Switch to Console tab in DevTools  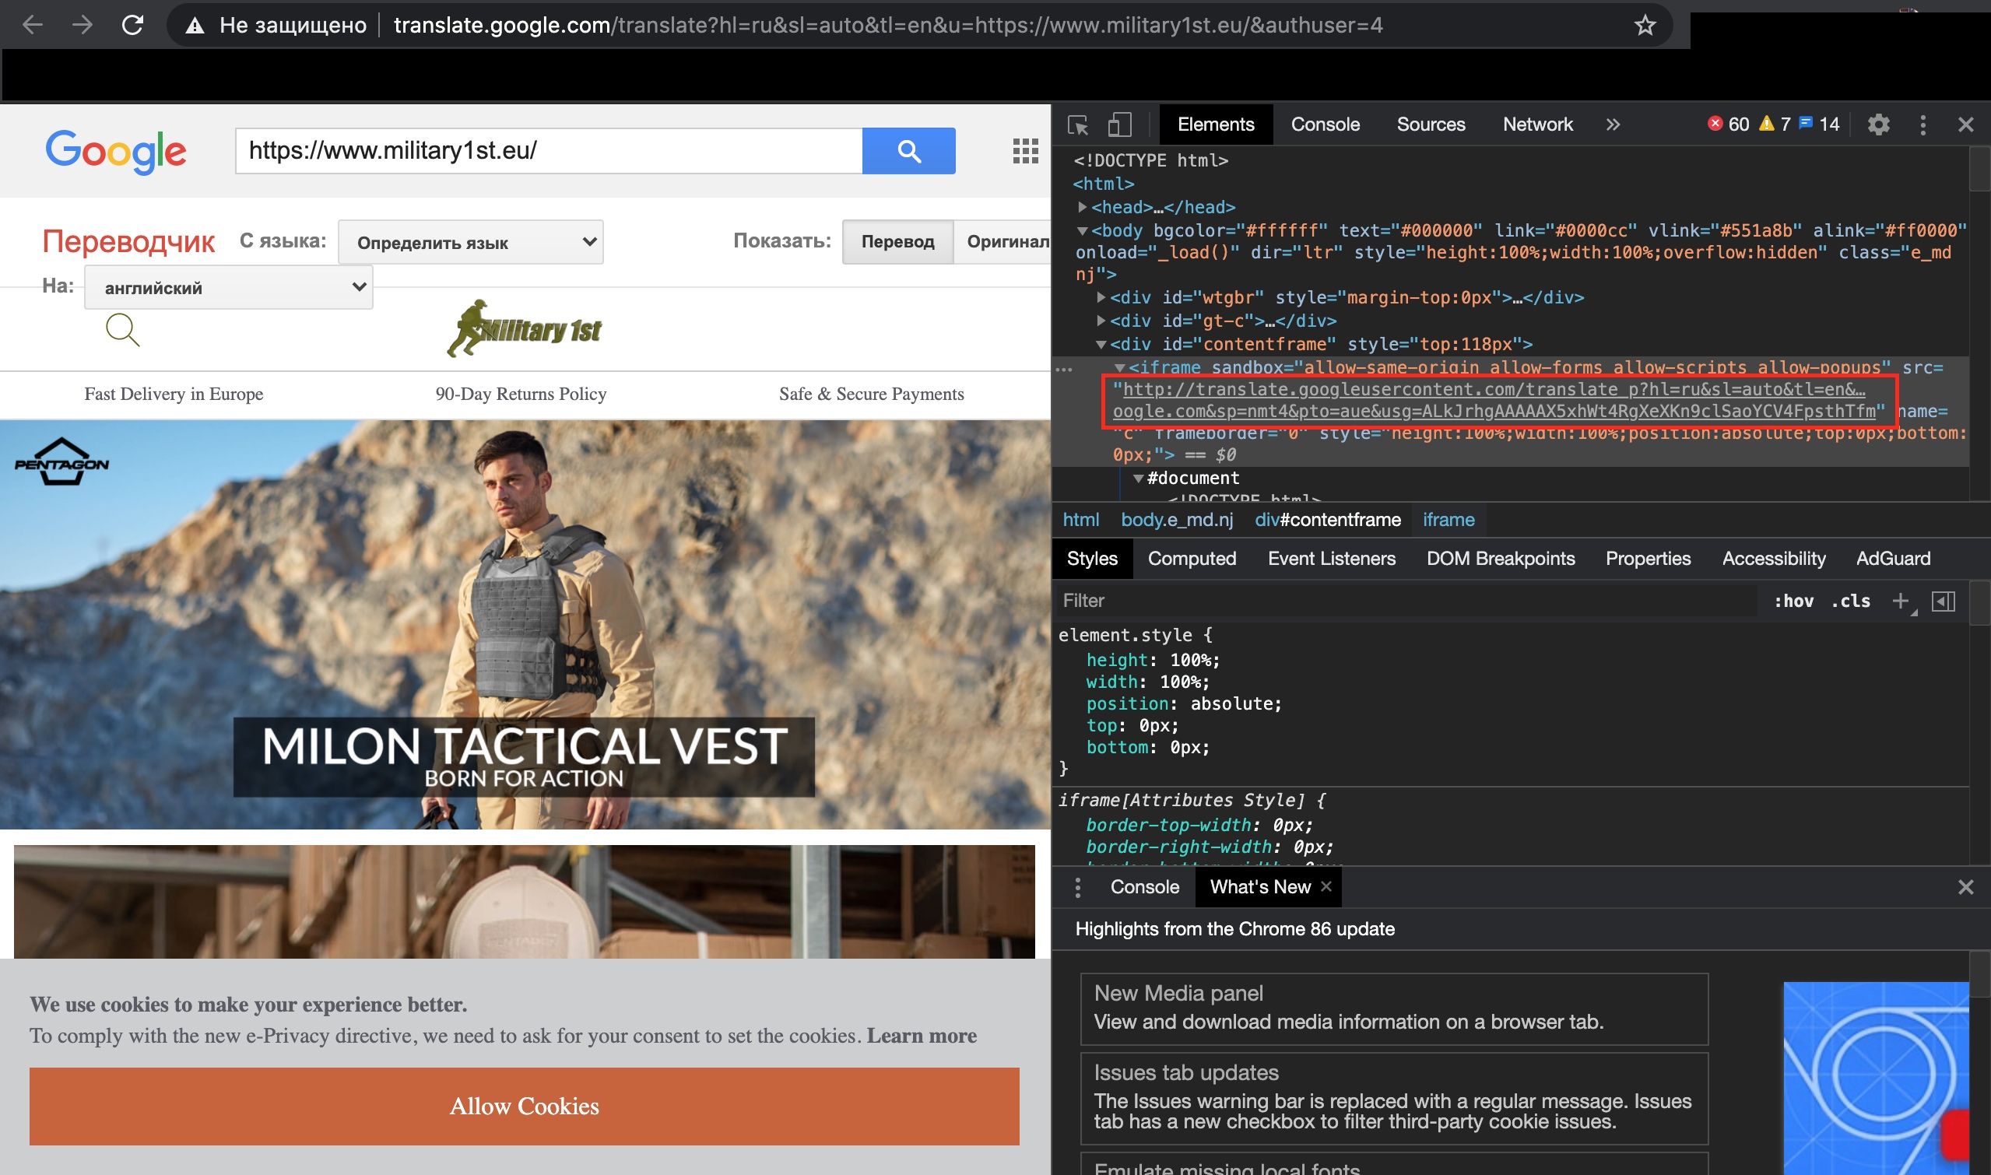1325,125
